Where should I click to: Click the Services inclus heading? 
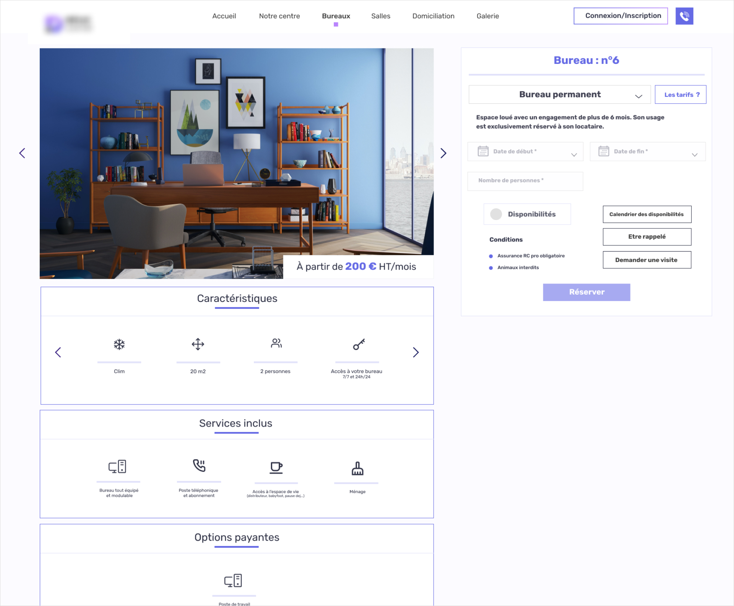pos(236,424)
